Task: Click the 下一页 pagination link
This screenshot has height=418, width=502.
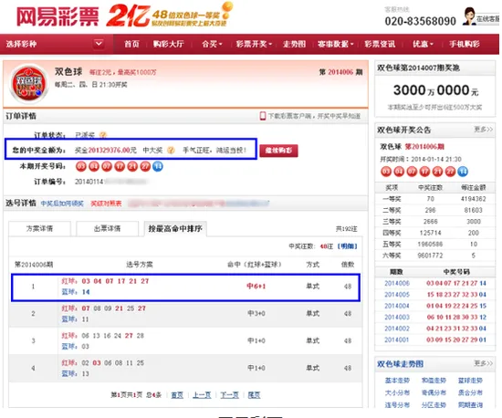Action: click(229, 395)
